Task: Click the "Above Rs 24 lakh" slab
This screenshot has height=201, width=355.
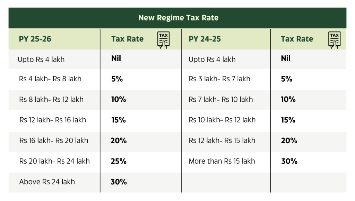Action: pyautogui.click(x=47, y=182)
